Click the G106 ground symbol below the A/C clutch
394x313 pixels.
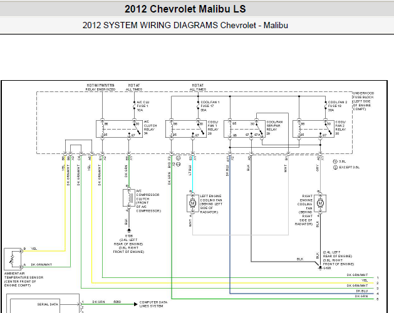pyautogui.click(x=129, y=230)
